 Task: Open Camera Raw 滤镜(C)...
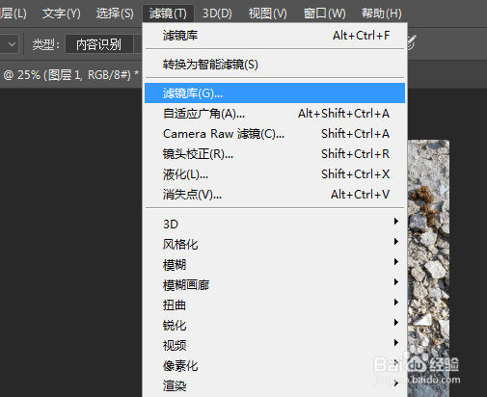[275, 134]
